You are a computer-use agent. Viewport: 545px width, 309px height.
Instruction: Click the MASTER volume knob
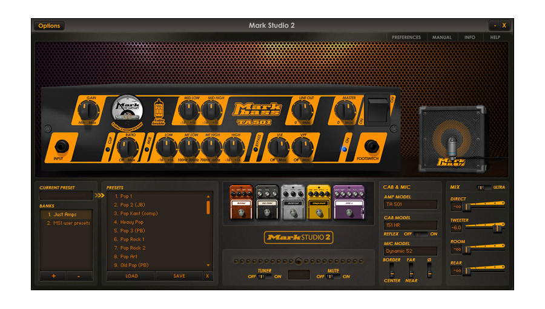pyautogui.click(x=345, y=111)
